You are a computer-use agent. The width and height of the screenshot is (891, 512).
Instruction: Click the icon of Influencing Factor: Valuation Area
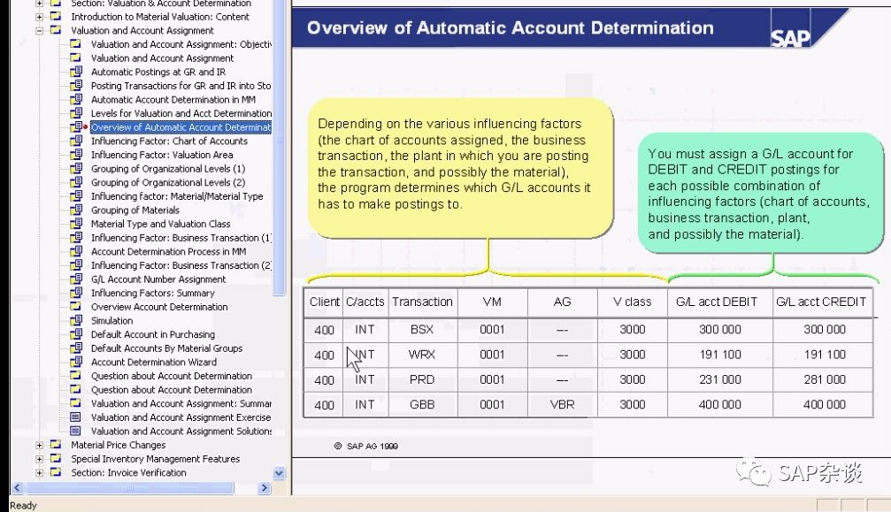tap(75, 155)
